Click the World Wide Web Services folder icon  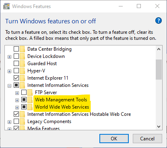point(30,107)
